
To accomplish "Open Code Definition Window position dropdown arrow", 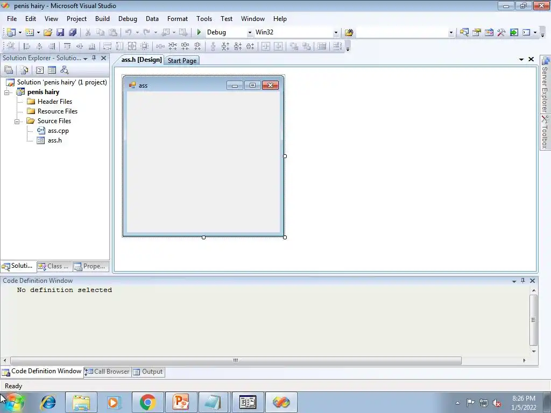I will tap(514, 281).
